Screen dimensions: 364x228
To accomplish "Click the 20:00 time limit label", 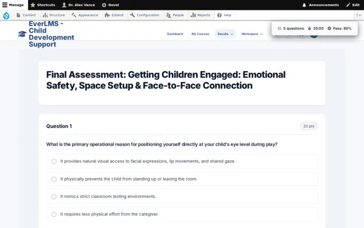I will click(x=318, y=28).
